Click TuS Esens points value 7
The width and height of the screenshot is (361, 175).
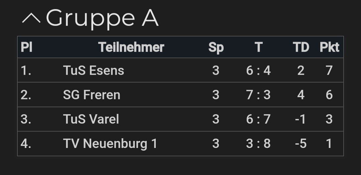329,70
